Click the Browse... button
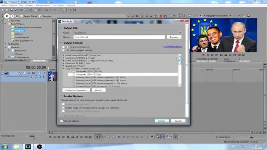 (x=174, y=37)
